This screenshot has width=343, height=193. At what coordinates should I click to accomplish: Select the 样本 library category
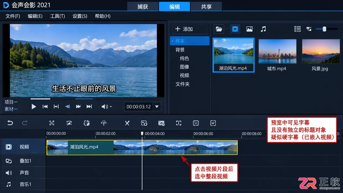coord(190,41)
